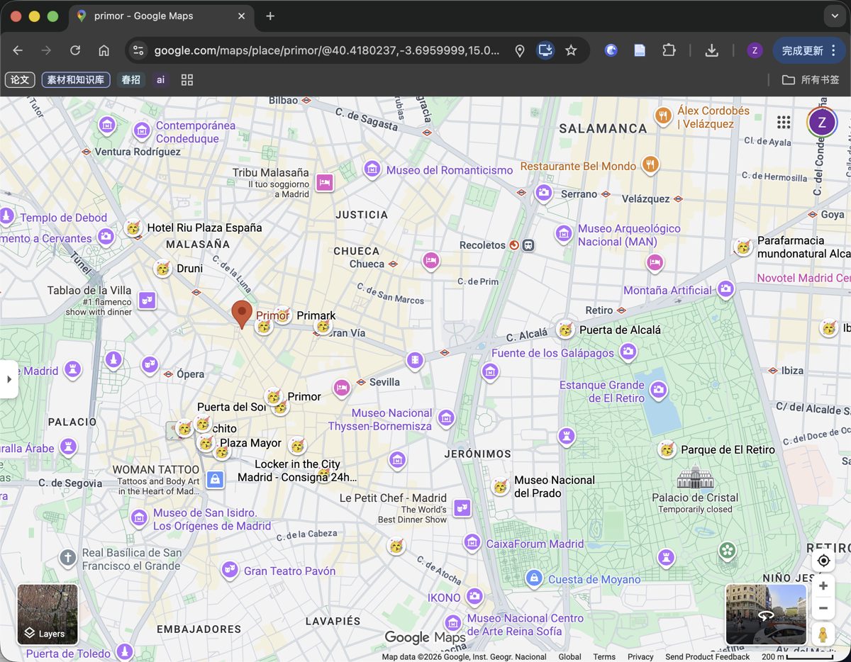
Task: Select the Street View pegman
Action: coord(823,634)
